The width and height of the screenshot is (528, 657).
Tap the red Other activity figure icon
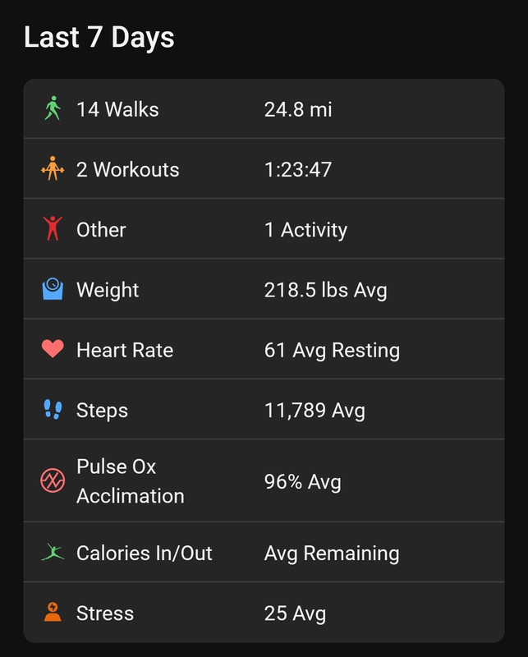pos(53,229)
